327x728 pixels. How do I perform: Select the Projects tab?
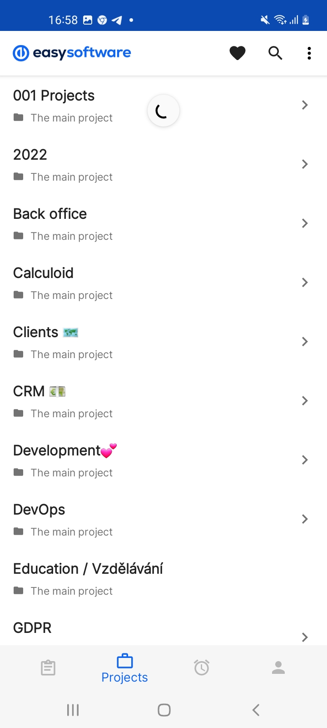(125, 668)
